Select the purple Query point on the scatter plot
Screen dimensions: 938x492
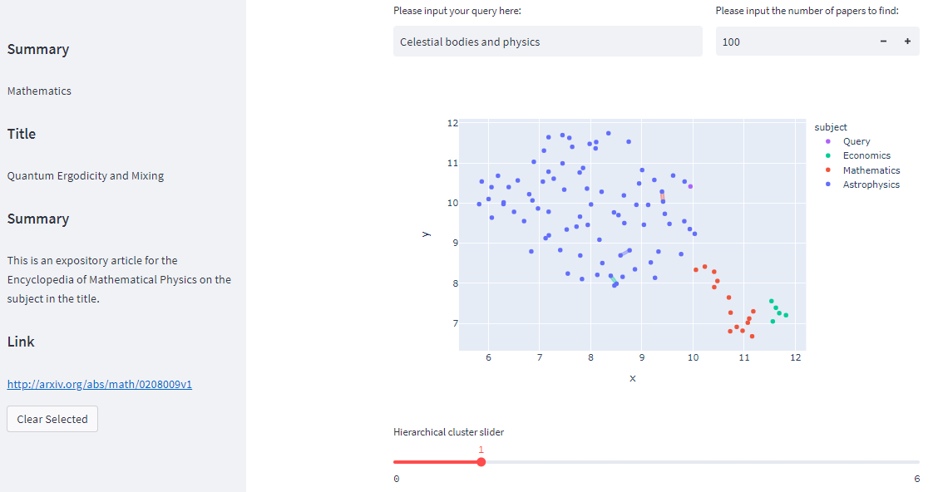(x=689, y=185)
